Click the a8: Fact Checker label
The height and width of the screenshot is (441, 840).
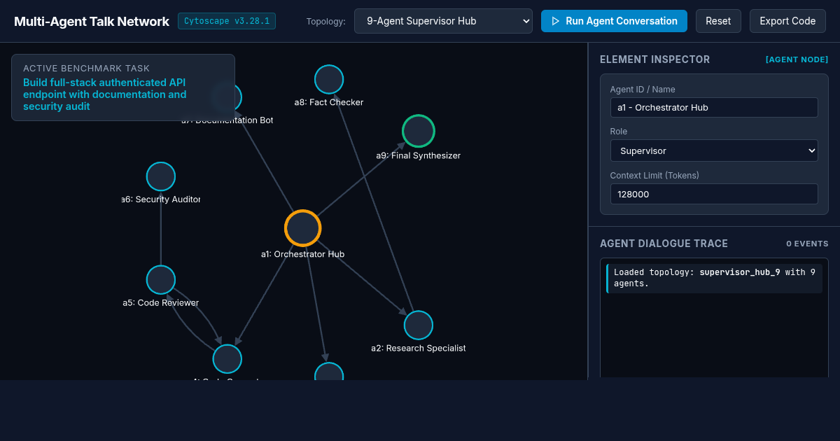[329, 102]
